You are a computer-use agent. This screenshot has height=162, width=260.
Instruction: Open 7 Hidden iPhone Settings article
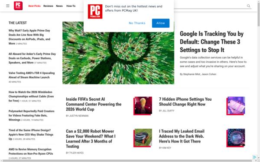tap(185, 102)
